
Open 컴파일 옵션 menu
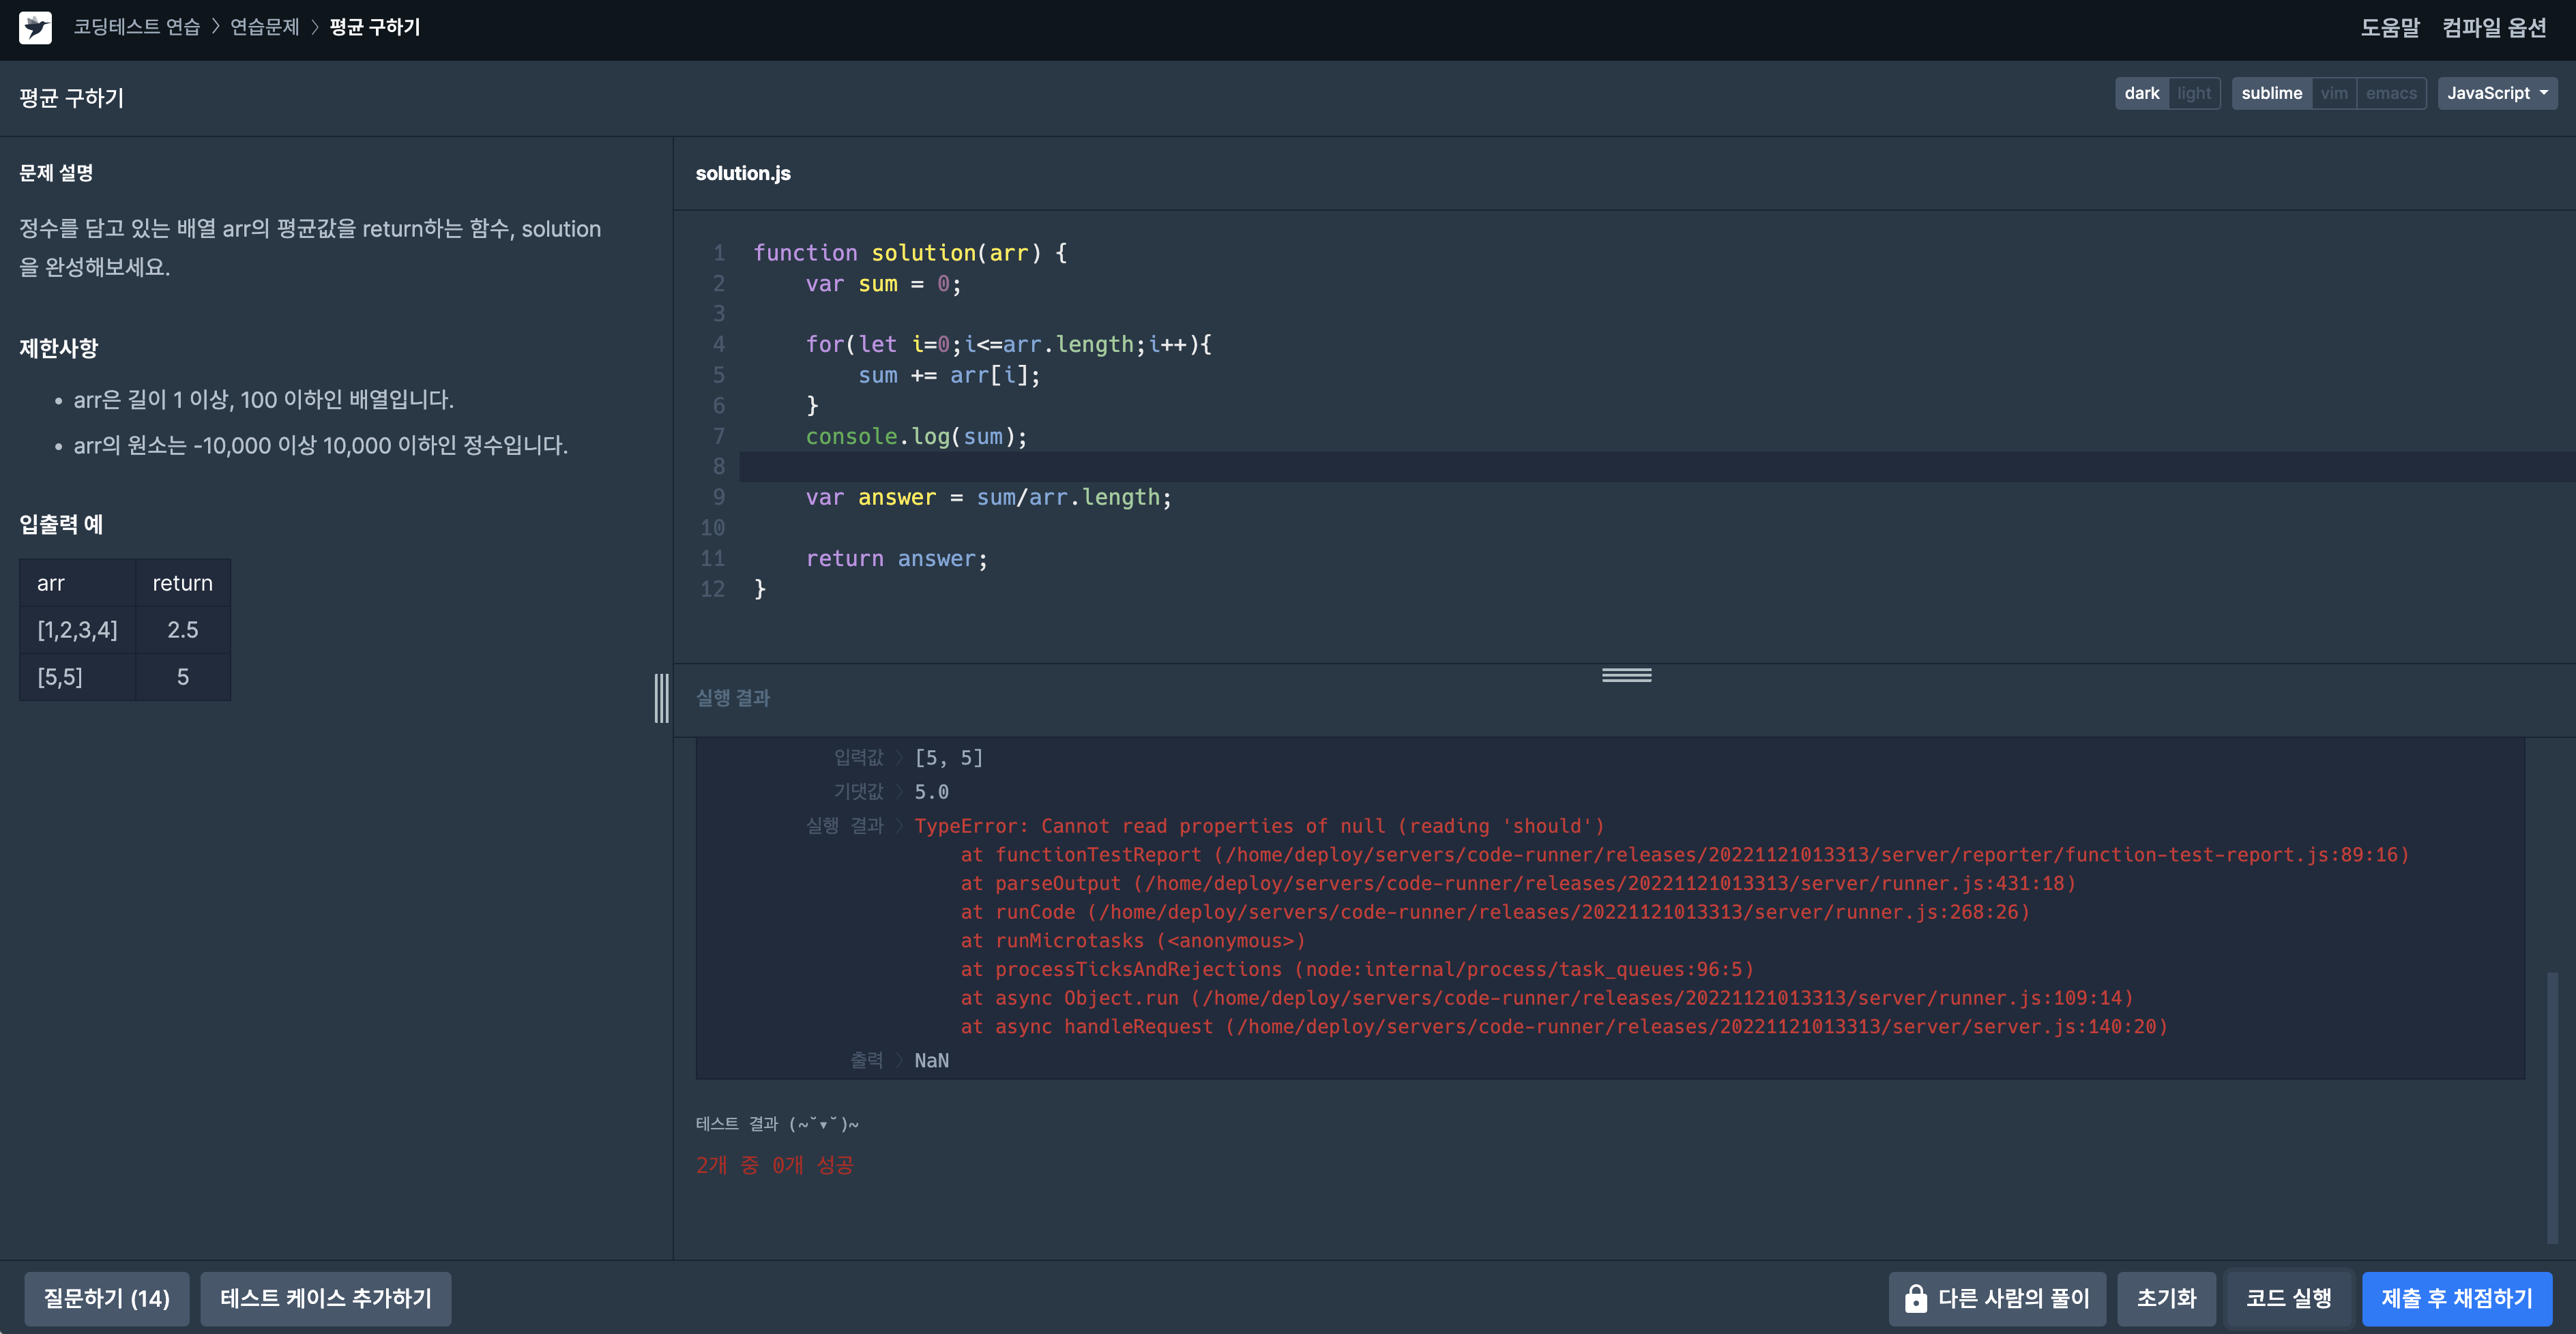click(2494, 27)
